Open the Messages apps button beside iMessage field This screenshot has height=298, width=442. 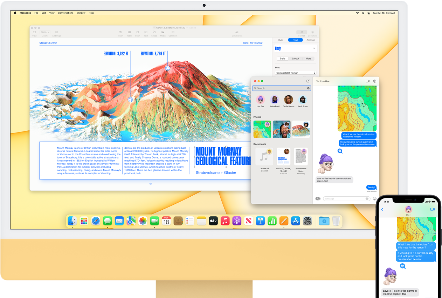pyautogui.click(x=318, y=199)
